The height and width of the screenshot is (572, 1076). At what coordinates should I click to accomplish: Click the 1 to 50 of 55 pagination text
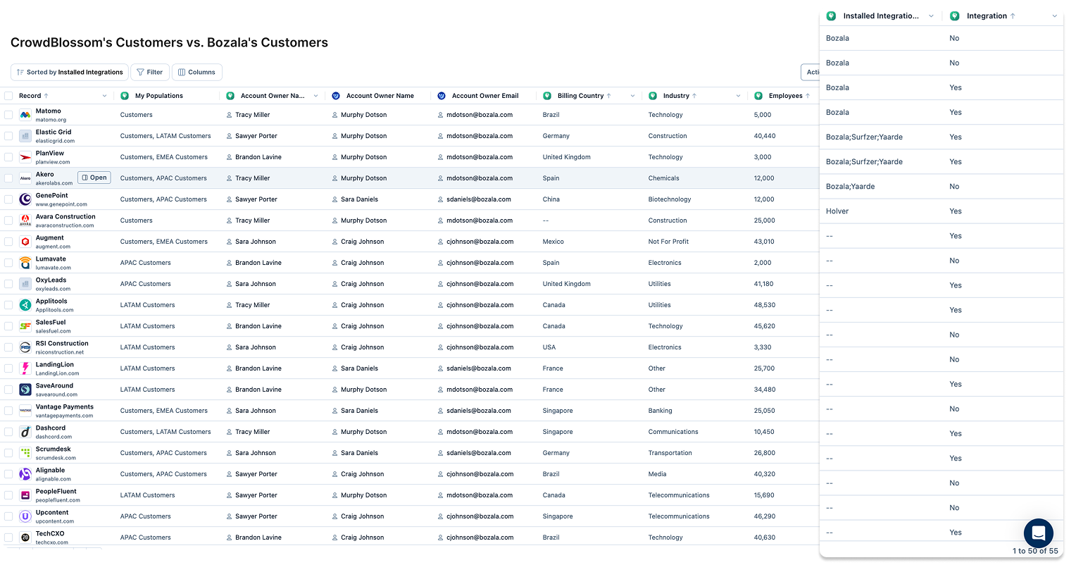[x=1035, y=551]
